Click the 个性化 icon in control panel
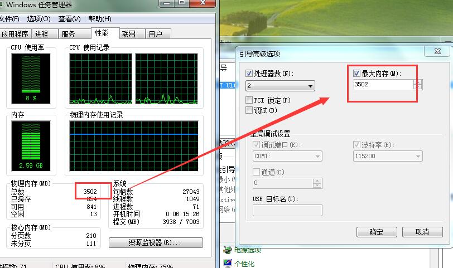 tap(228, 263)
